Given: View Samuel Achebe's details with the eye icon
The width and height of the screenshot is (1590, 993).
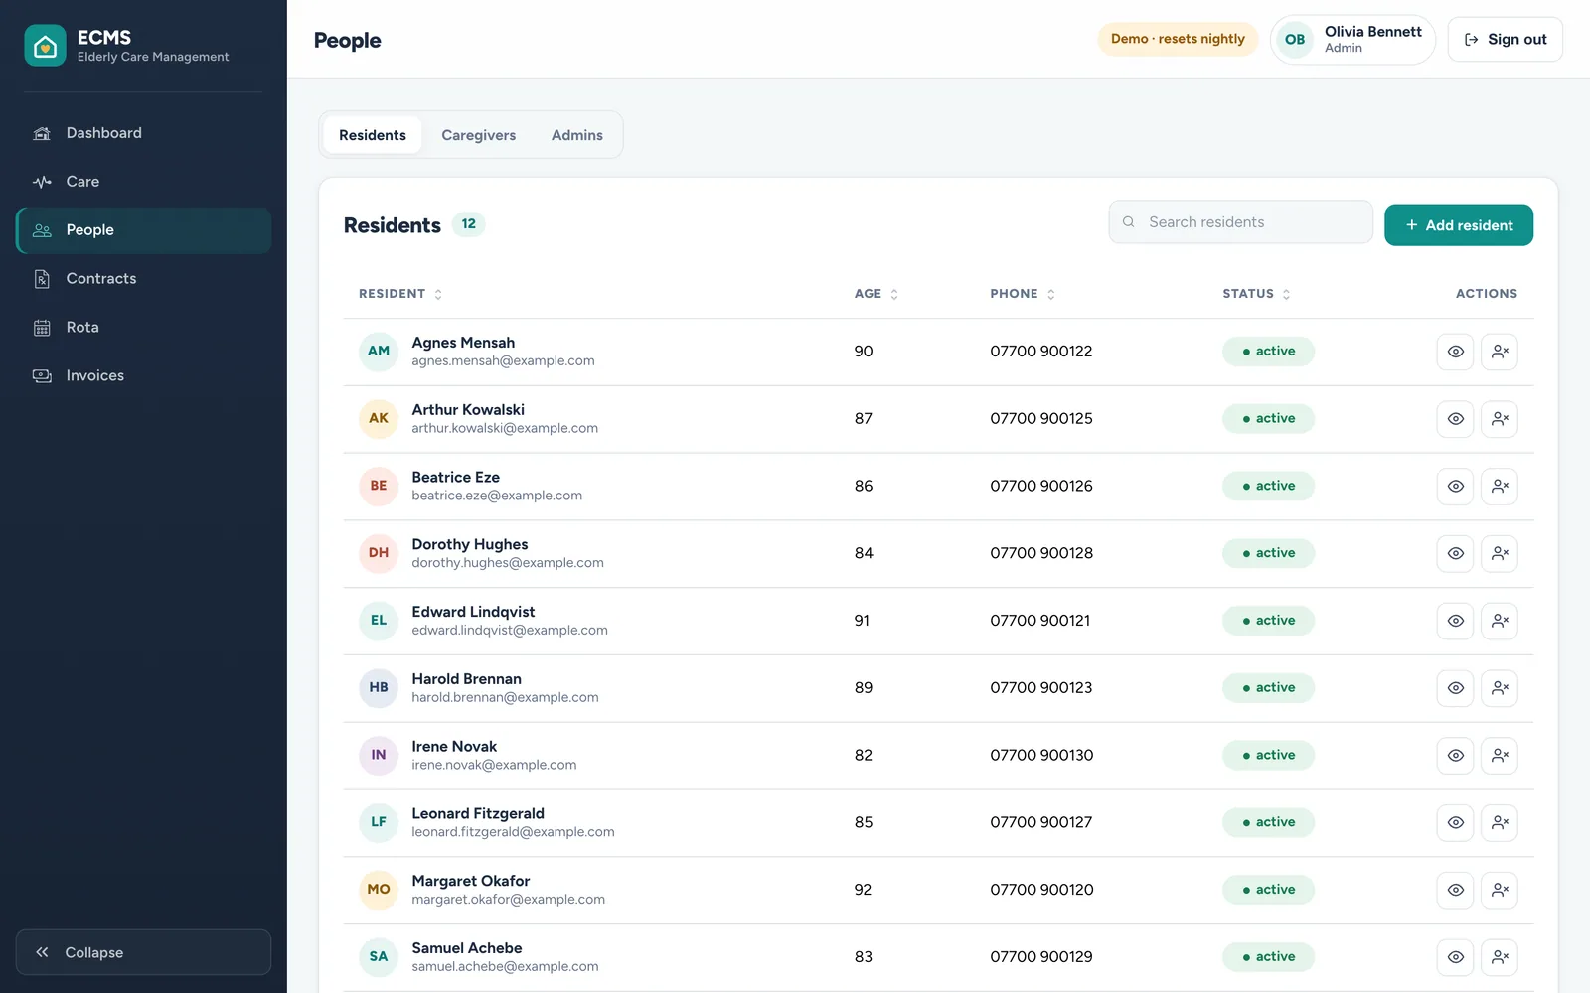Looking at the screenshot, I should pos(1455,957).
